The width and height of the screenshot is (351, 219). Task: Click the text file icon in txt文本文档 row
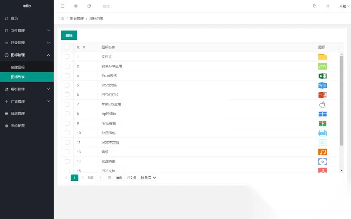pyautogui.click(x=323, y=143)
